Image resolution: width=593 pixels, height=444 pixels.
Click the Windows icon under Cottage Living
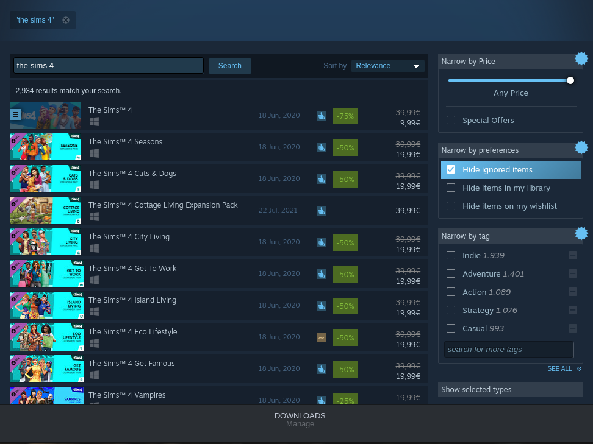pyautogui.click(x=94, y=217)
